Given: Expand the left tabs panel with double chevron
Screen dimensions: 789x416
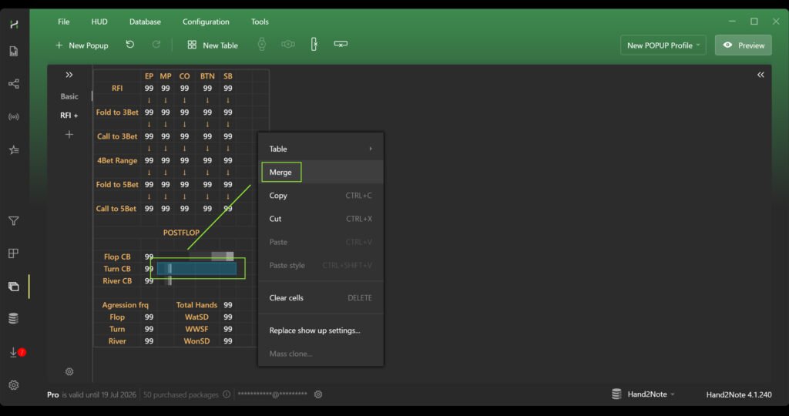Looking at the screenshot, I should point(69,75).
